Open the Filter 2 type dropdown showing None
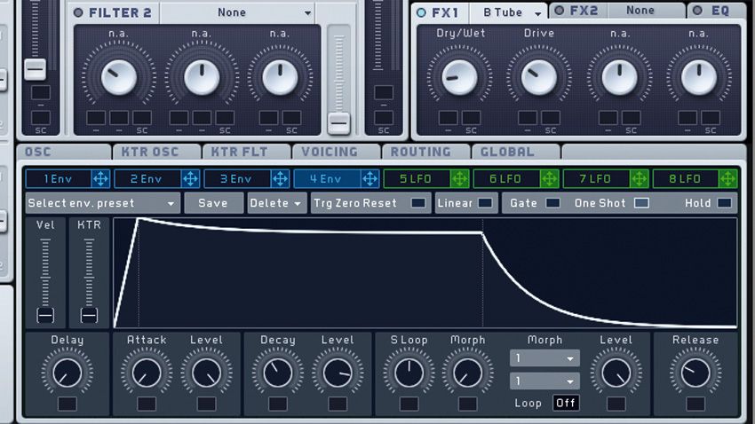This screenshot has width=755, height=424. 237,12
